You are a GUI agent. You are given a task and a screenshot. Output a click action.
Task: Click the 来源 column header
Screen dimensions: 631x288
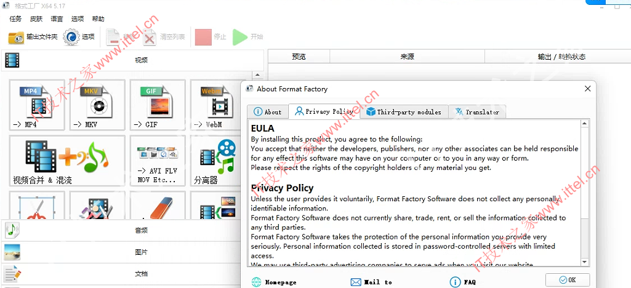408,57
